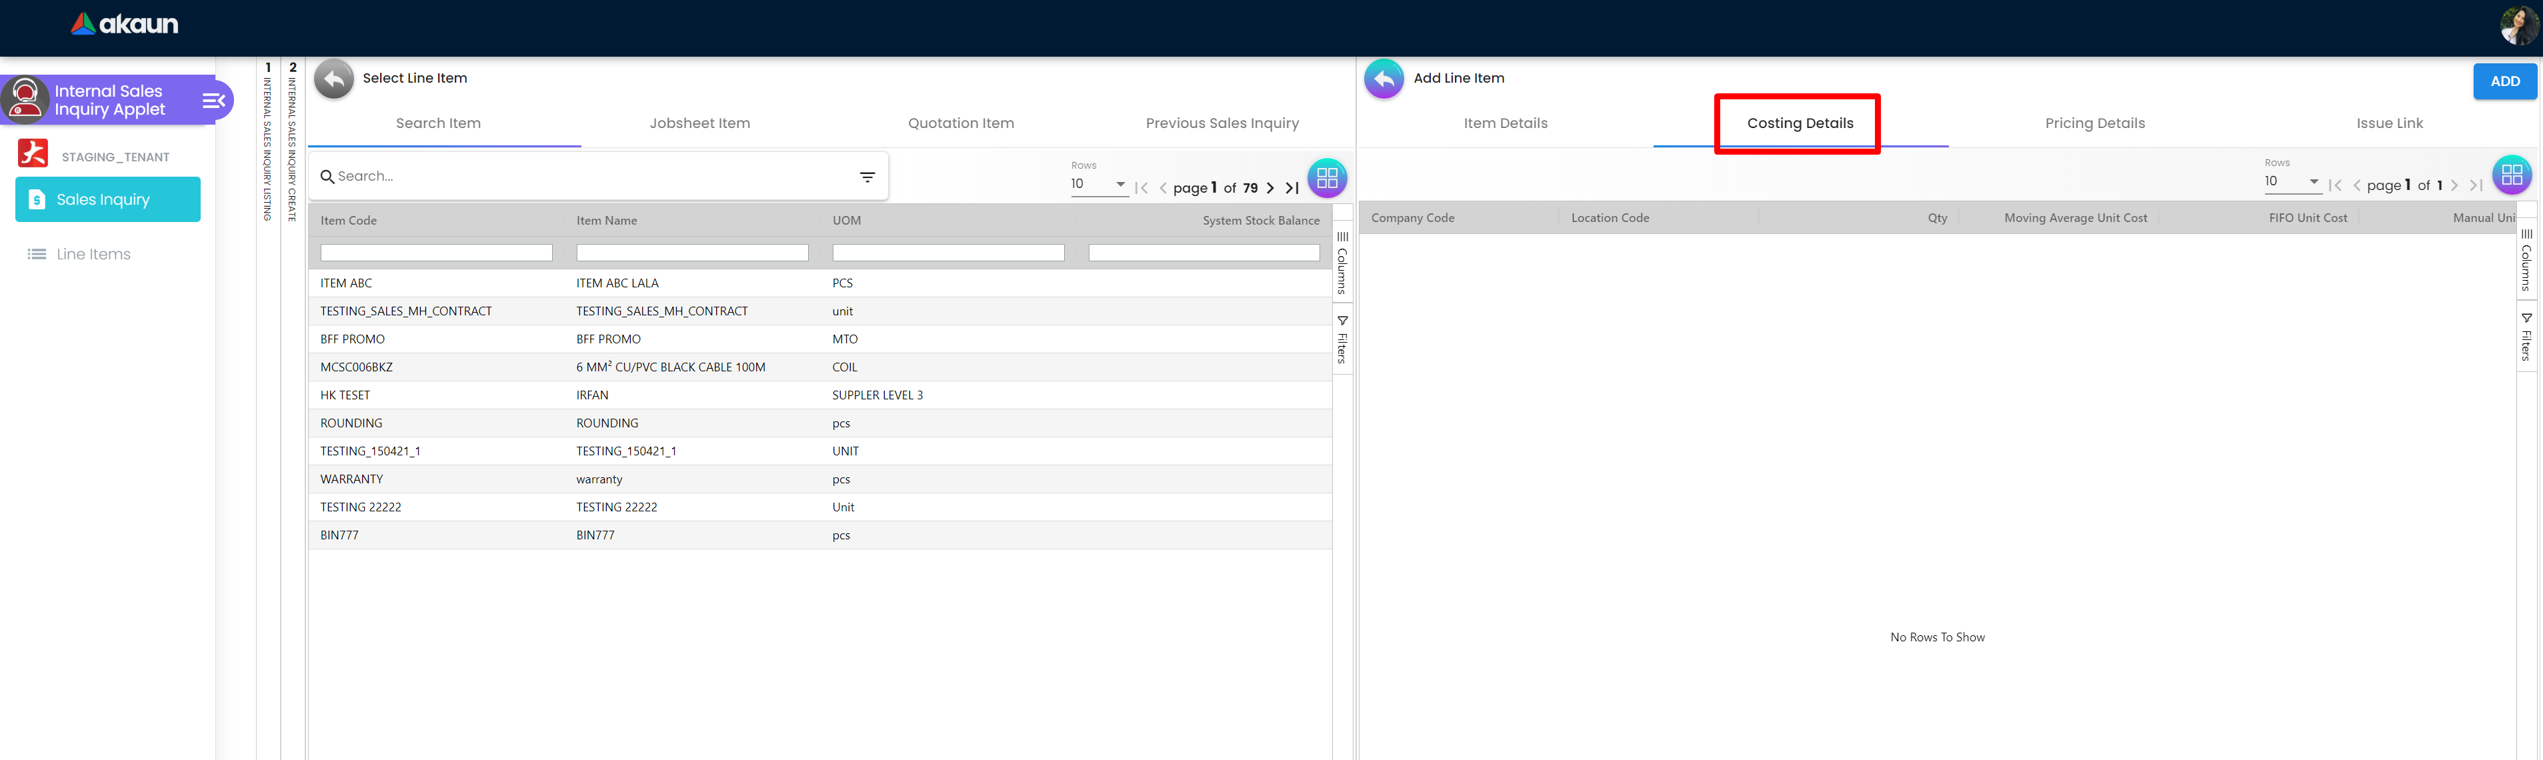This screenshot has height=760, width=2543.
Task: Click the back arrow beside Add Line Item
Action: [x=1383, y=79]
